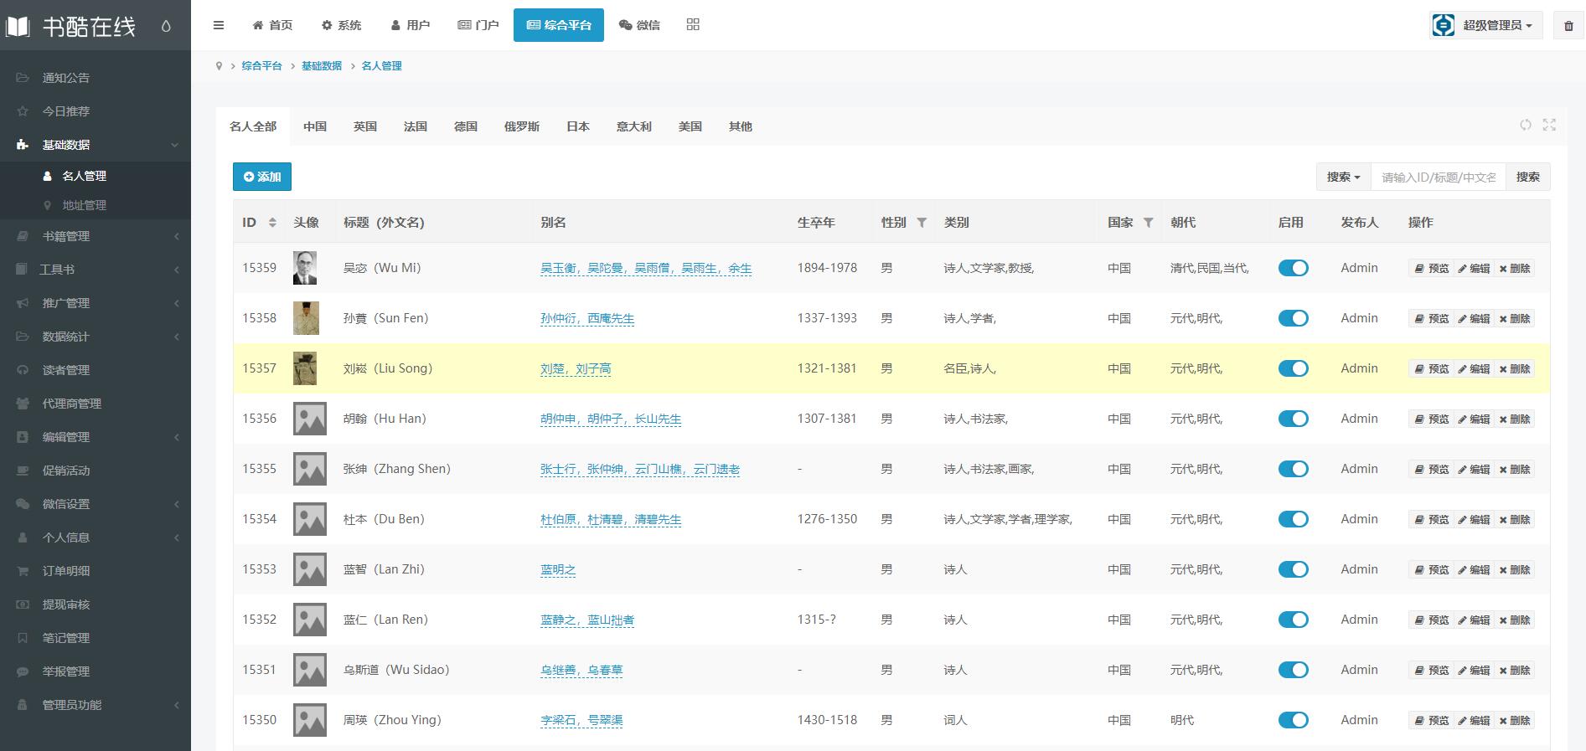Click the water drop icon beside the logo
This screenshot has height=751, width=1586.
166,26
